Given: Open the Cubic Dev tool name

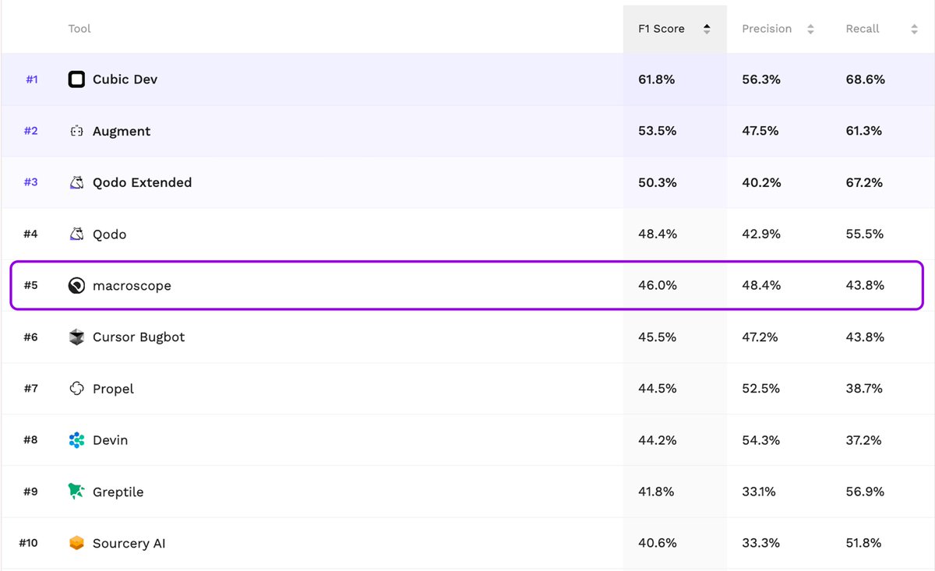Looking at the screenshot, I should [125, 79].
